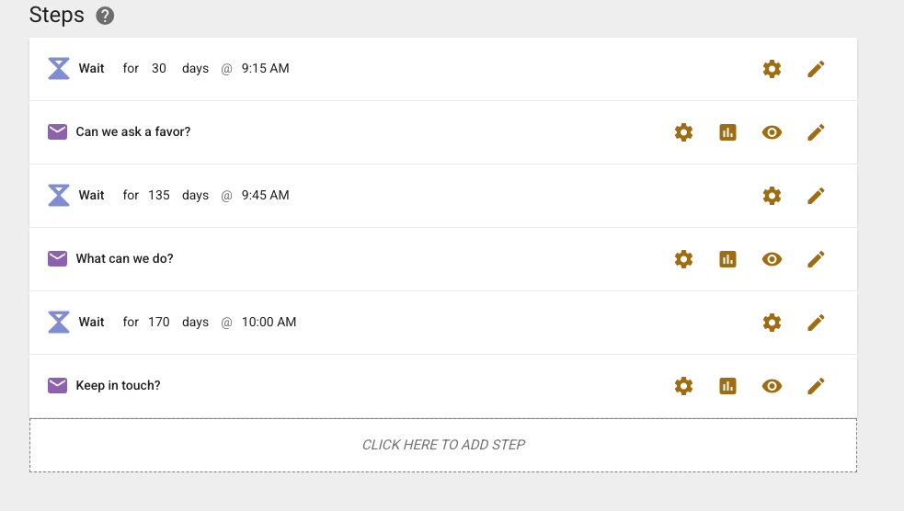Open settings gear for 135 days wait step

pos(772,196)
